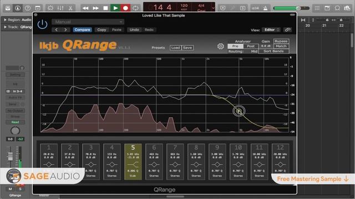This screenshot has width=355, height=199.
Task: Open the Loop Browser icon
Action: click(337, 8)
